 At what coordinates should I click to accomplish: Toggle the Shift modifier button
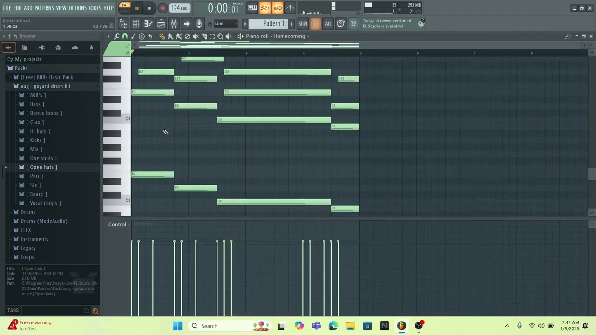[x=303, y=24]
